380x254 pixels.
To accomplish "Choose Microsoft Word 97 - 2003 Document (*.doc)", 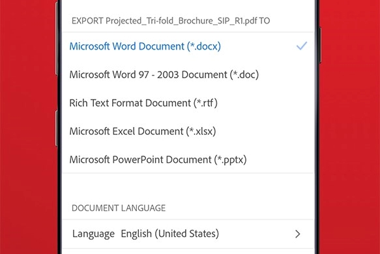I will click(188, 75).
